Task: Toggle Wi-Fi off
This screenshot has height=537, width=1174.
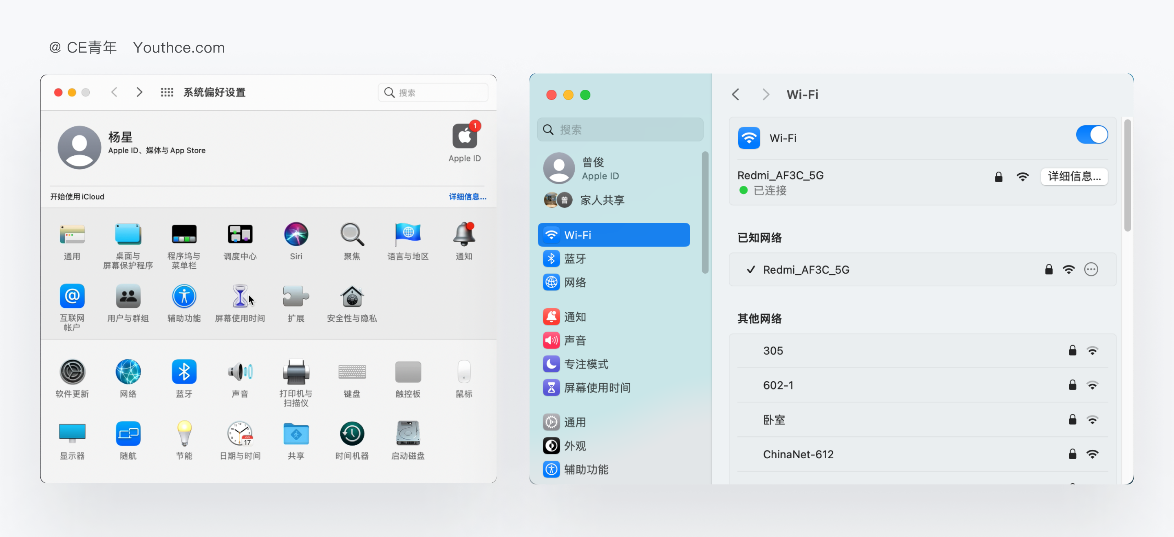Action: [x=1092, y=135]
